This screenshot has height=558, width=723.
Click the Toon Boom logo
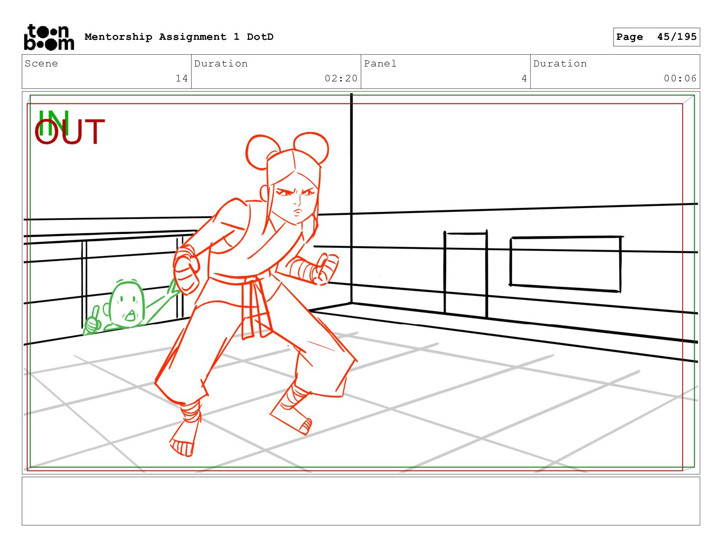[x=49, y=37]
